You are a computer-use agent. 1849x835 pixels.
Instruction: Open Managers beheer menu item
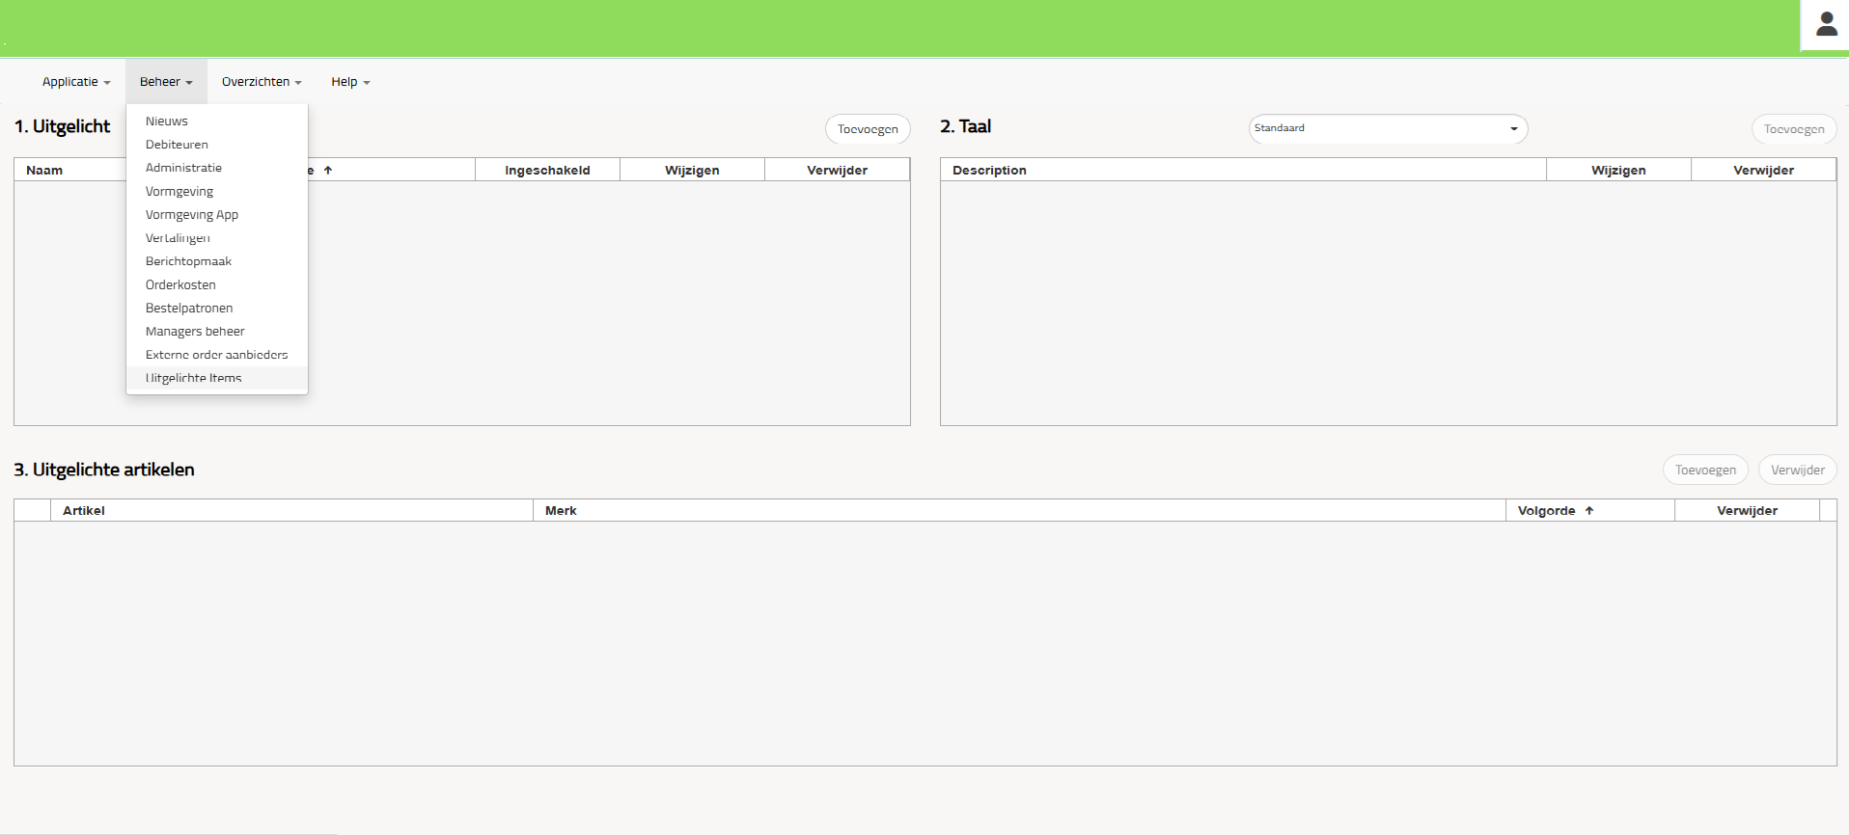pyautogui.click(x=195, y=332)
